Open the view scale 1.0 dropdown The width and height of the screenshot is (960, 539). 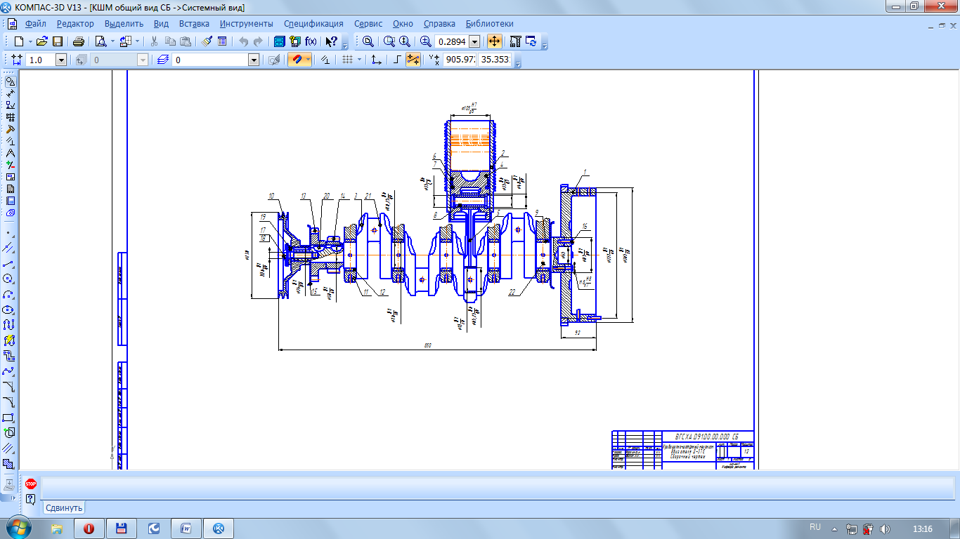tap(61, 60)
